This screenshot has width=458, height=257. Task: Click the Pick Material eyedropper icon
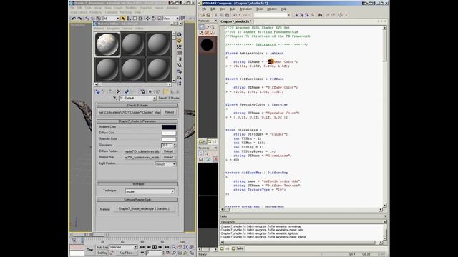tap(115, 99)
